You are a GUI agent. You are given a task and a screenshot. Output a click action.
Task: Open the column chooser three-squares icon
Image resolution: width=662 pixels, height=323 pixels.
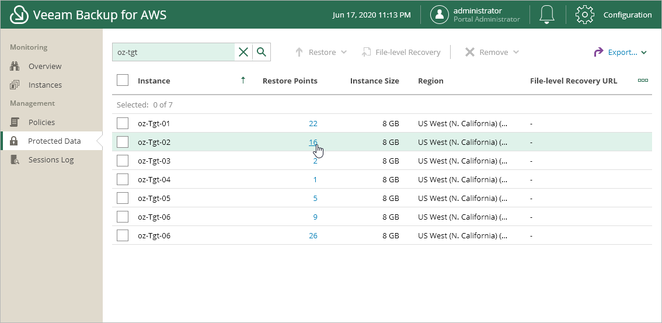[x=643, y=80]
